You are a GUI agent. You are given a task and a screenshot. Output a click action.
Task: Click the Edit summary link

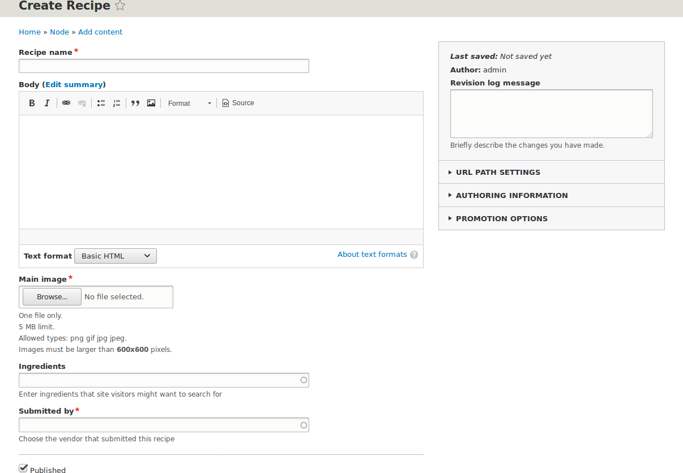(x=74, y=84)
